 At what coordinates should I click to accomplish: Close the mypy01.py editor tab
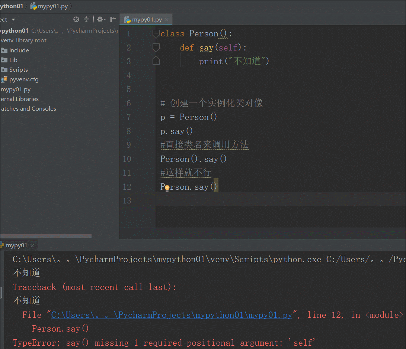167,20
